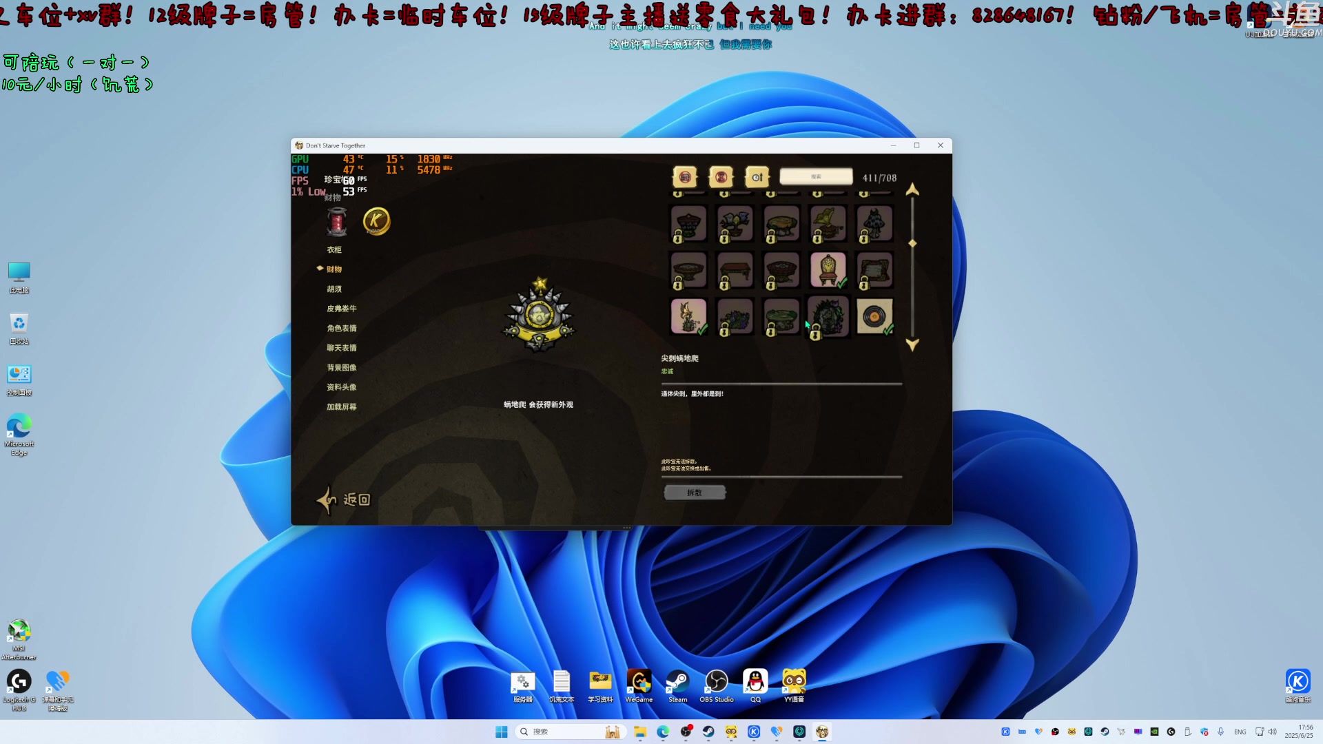Open the 角色表情 character emotes menu

pyautogui.click(x=342, y=329)
